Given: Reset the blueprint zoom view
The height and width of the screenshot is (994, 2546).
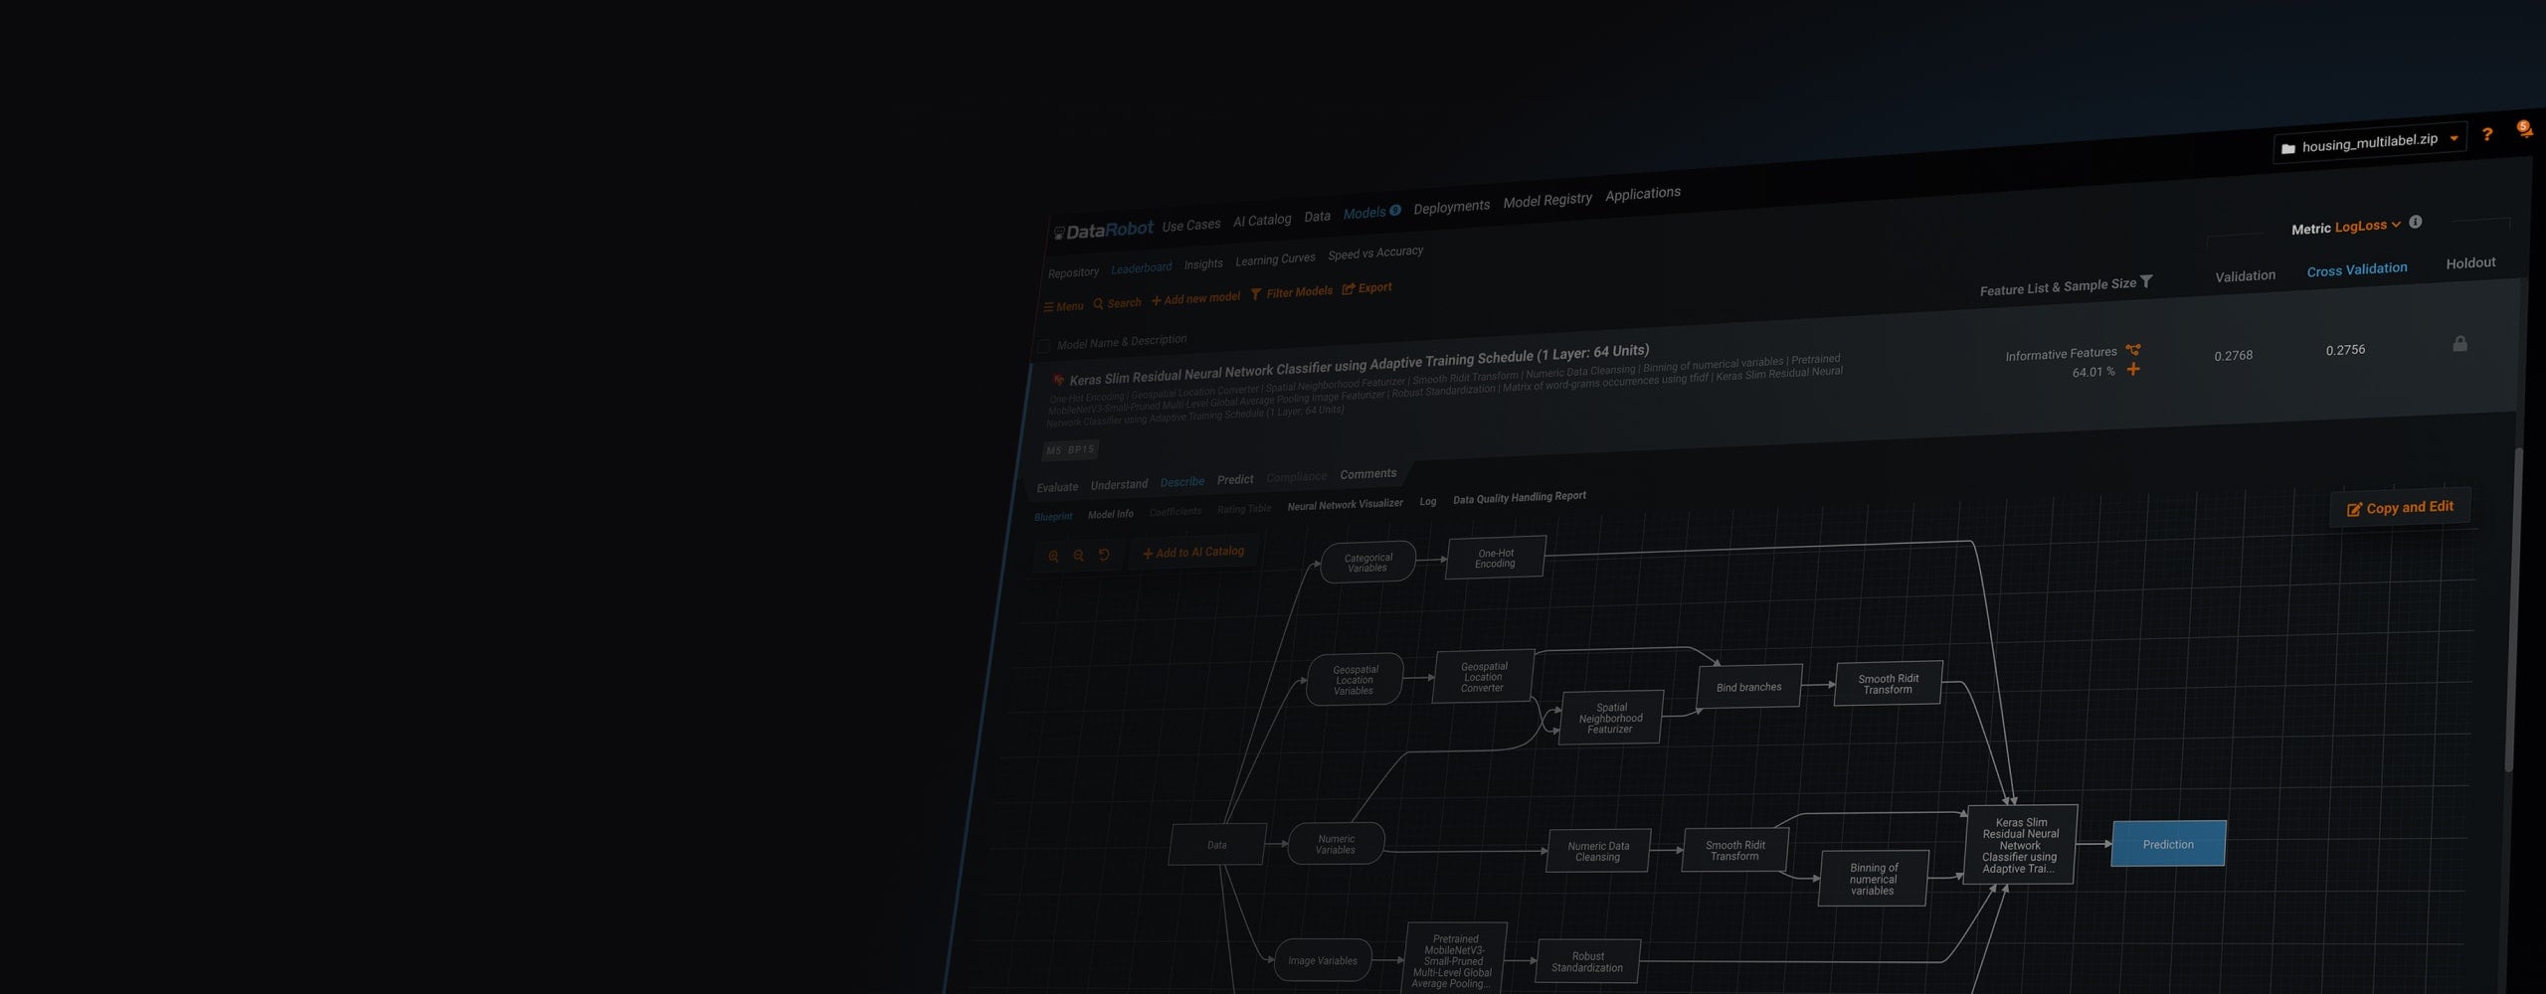Looking at the screenshot, I should click(1104, 555).
